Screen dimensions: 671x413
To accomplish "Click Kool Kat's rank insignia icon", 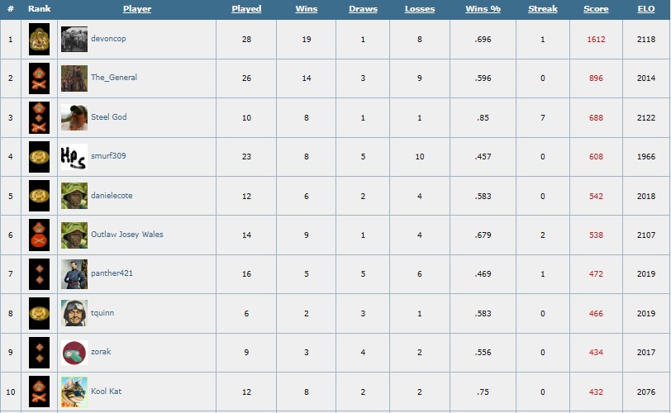I will (x=39, y=392).
